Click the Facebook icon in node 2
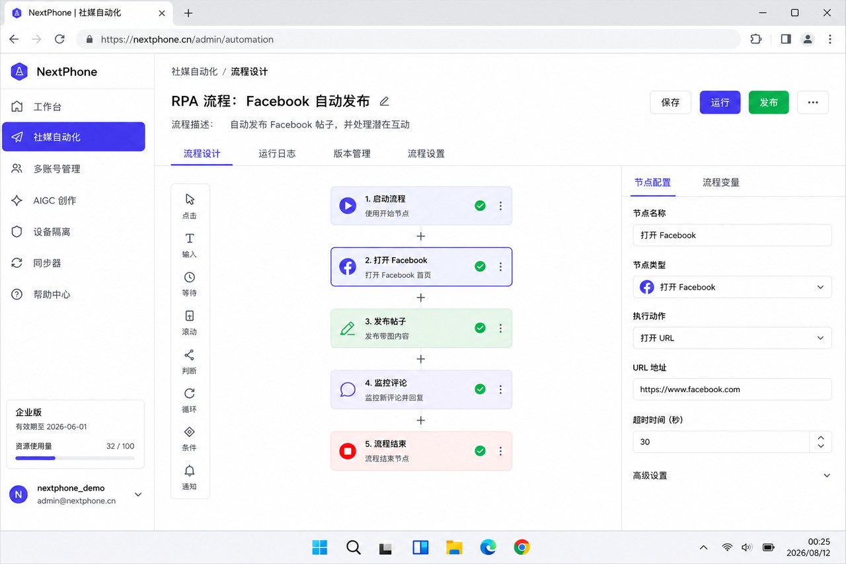The height and width of the screenshot is (564, 846). tap(348, 266)
